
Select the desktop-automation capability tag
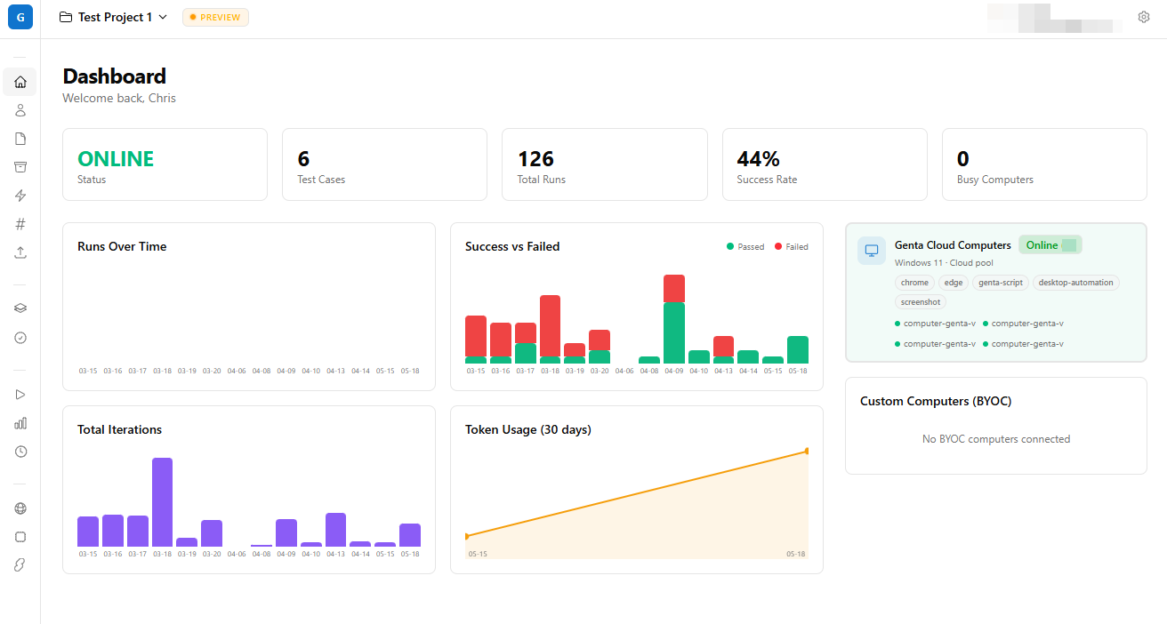coord(1075,283)
